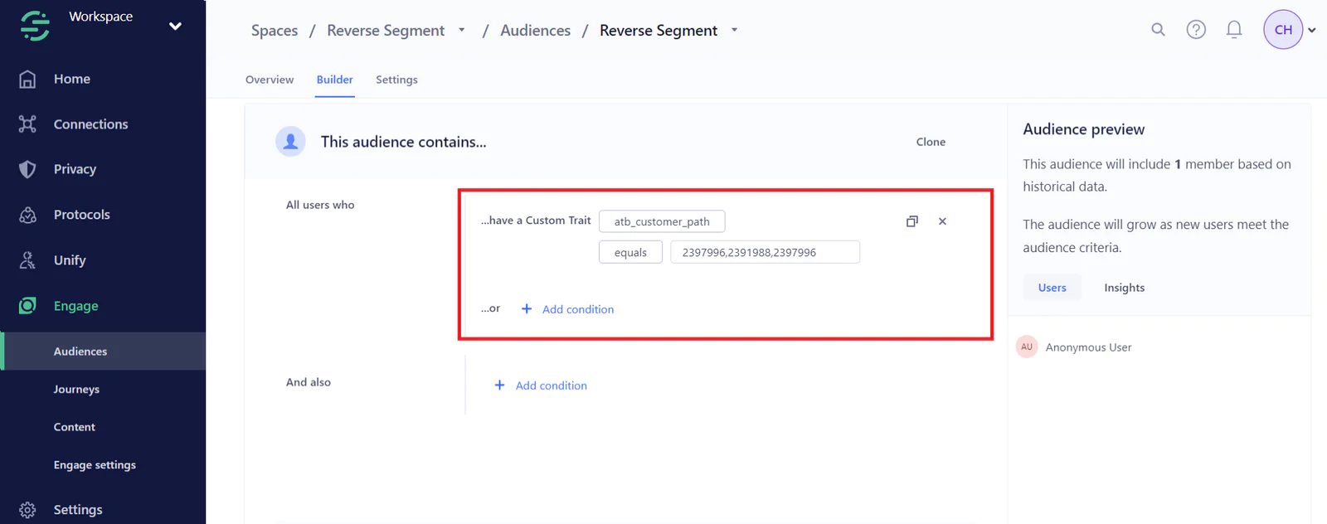Viewport: 1327px width, 524px height.
Task: Click the Segment logo icon
Action: [35, 25]
